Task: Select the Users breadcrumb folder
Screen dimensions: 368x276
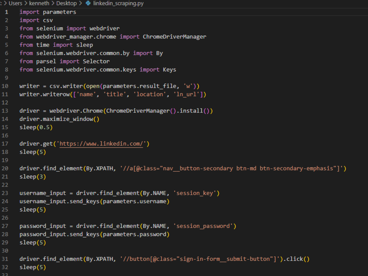Action: (15, 3)
